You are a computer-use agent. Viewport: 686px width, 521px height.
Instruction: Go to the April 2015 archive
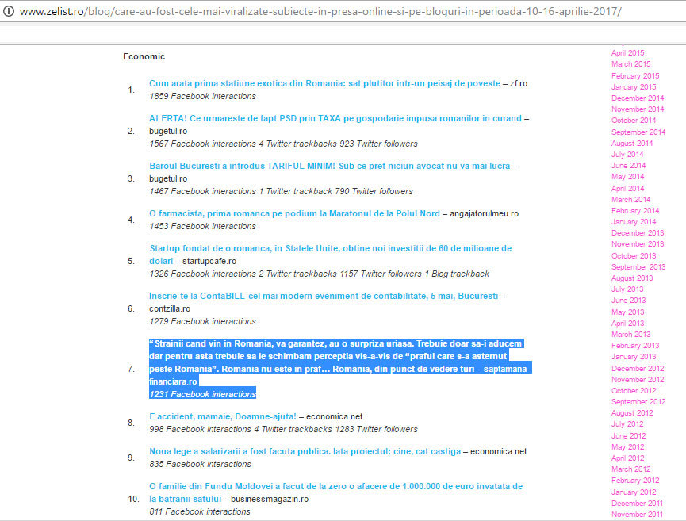627,53
